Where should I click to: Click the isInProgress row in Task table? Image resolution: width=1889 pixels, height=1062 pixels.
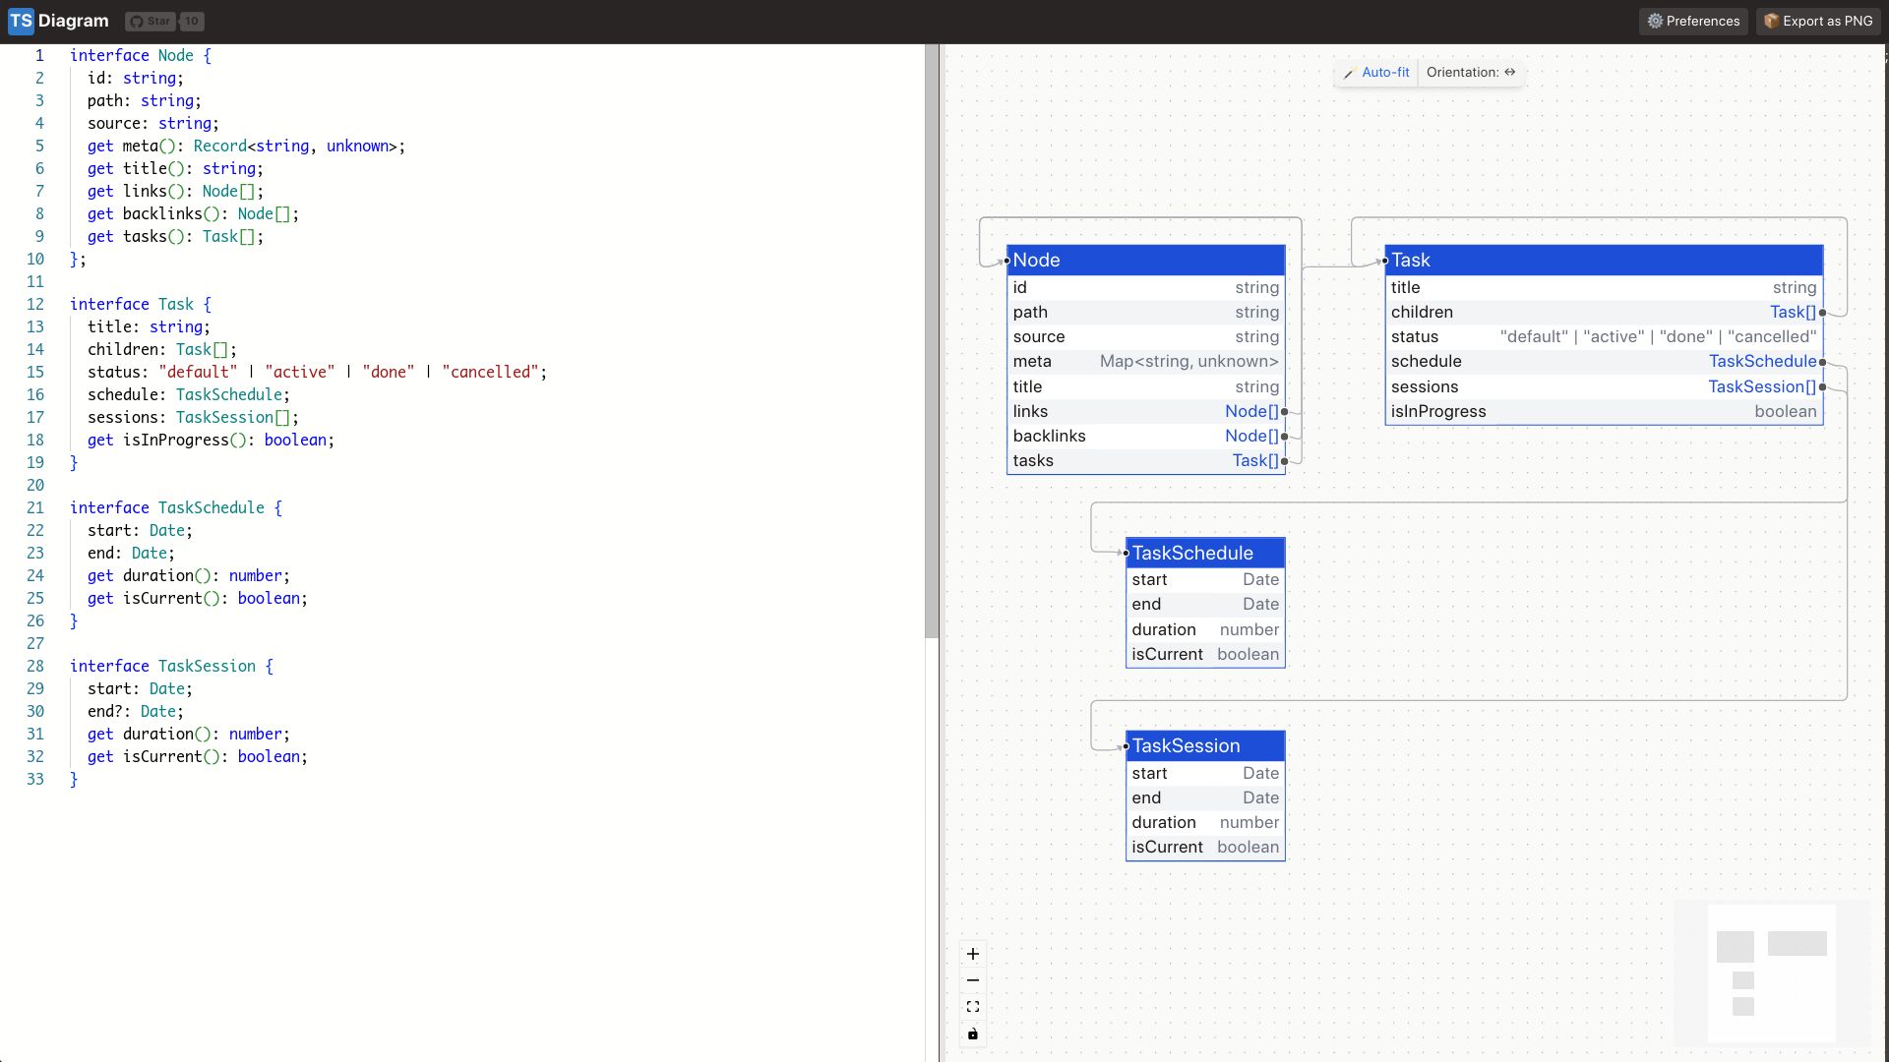pyautogui.click(x=1604, y=411)
